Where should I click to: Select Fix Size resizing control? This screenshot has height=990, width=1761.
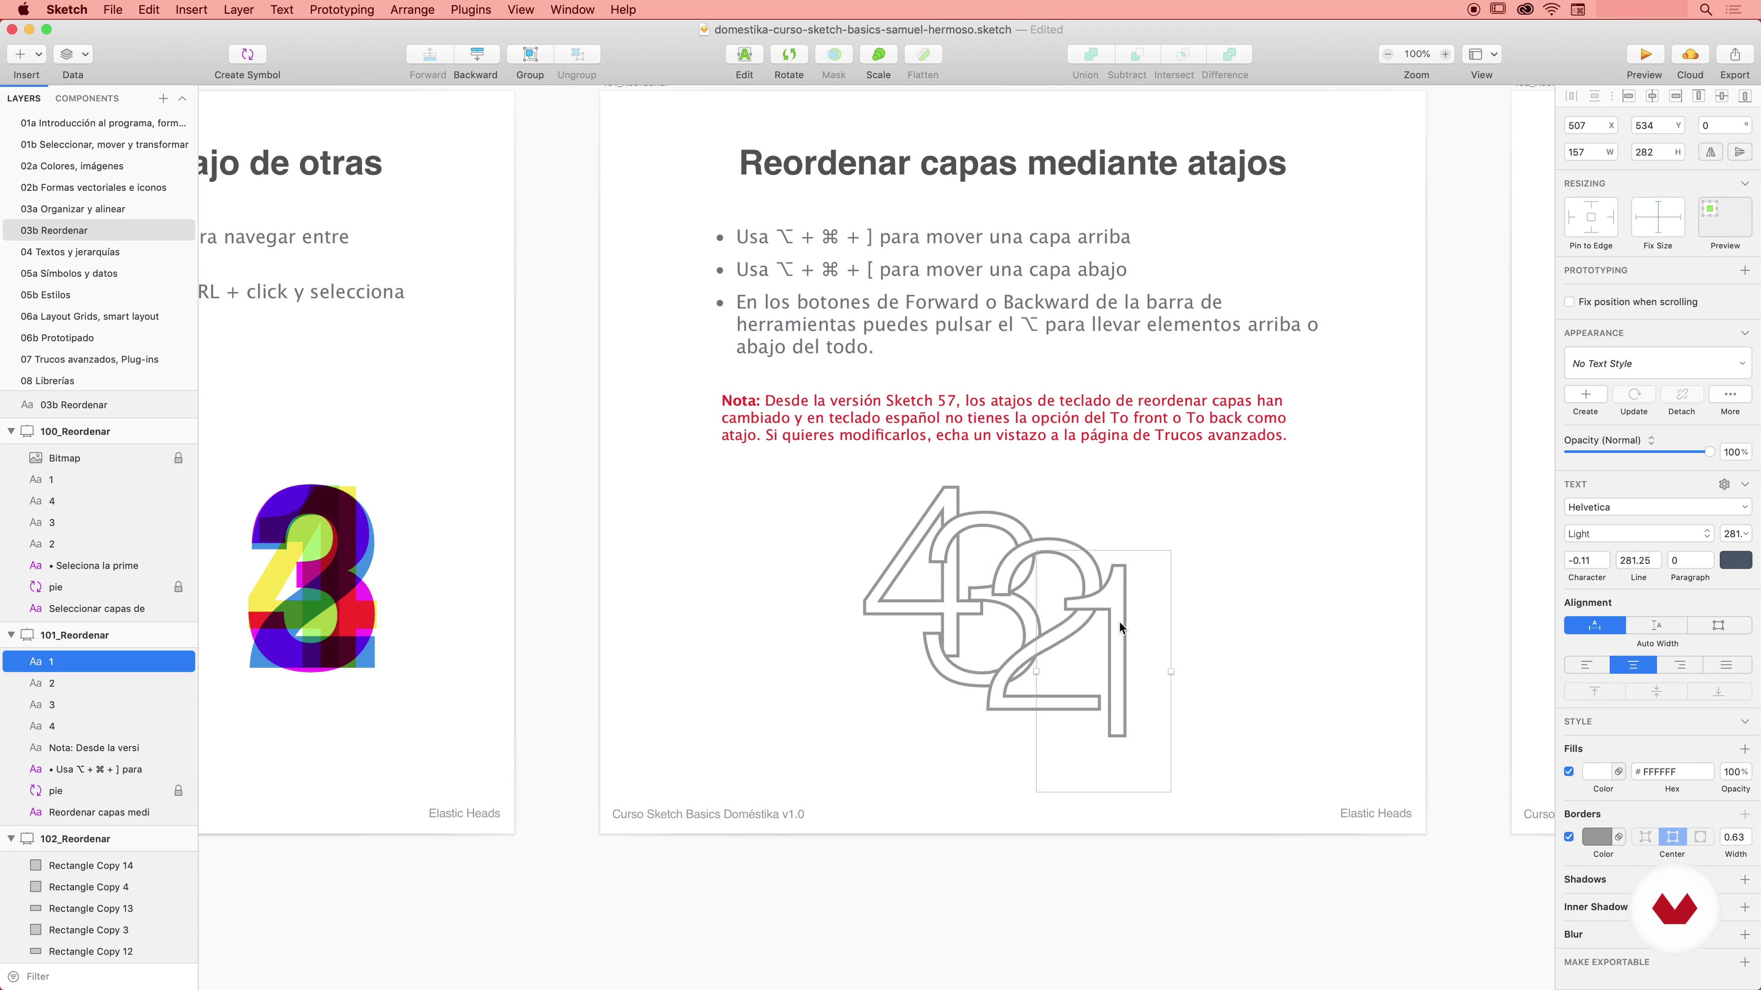tap(1658, 217)
